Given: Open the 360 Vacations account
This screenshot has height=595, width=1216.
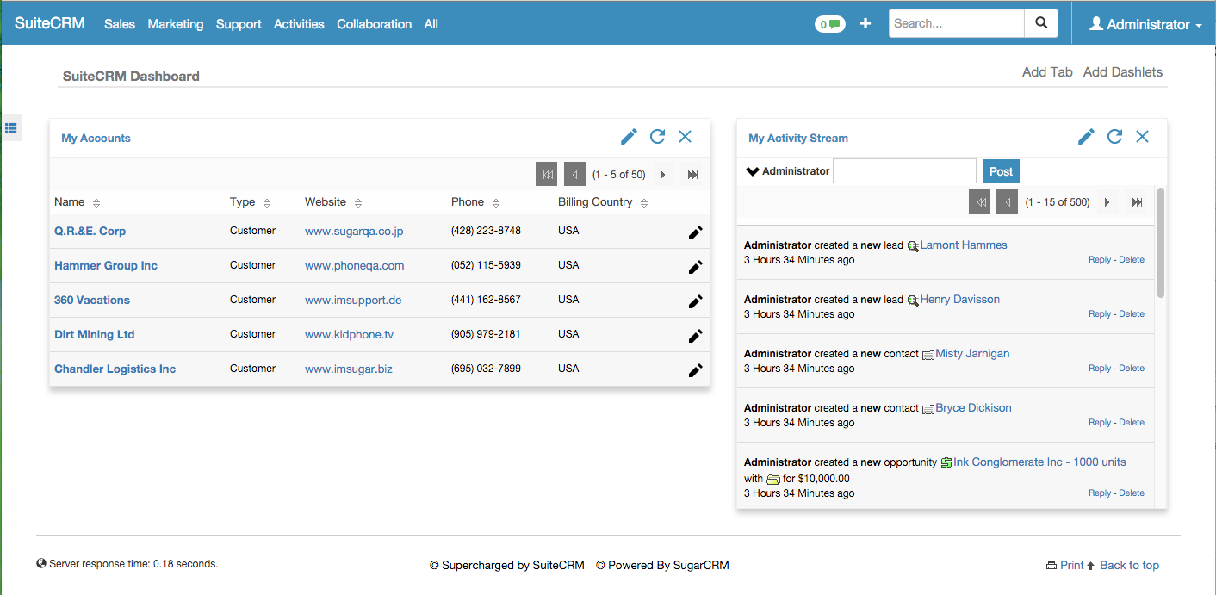Looking at the screenshot, I should coord(92,300).
